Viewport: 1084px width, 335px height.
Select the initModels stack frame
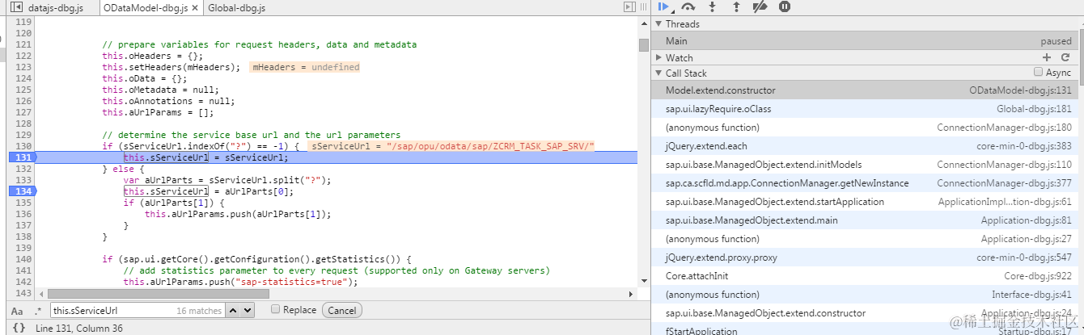pos(866,165)
